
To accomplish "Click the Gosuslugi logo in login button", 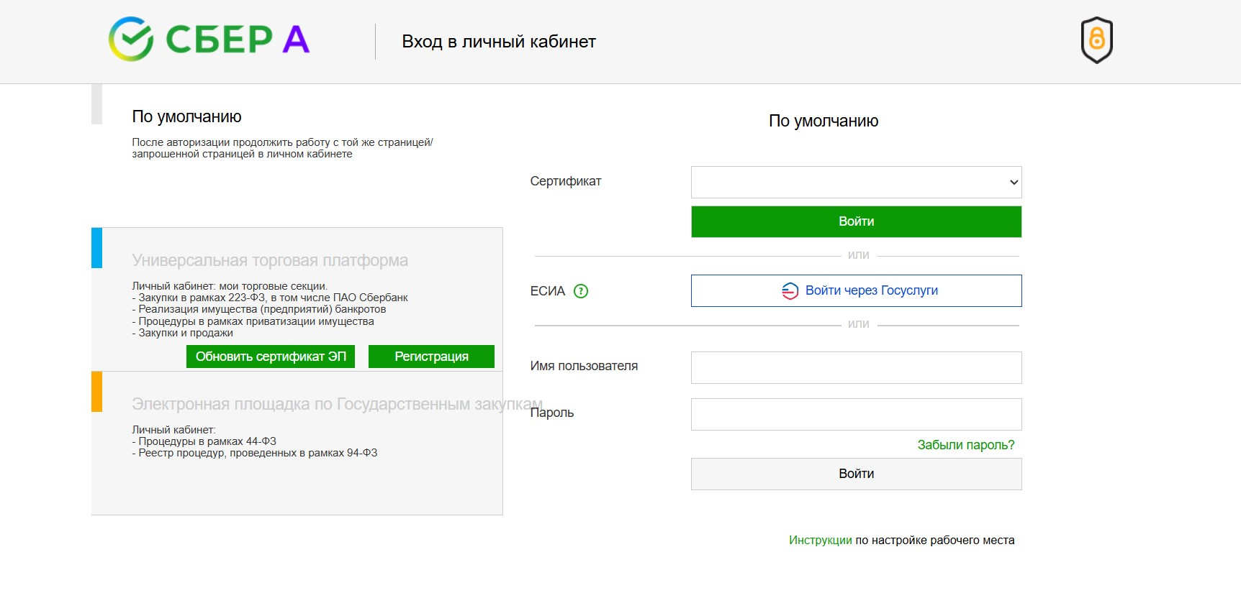I will [790, 291].
